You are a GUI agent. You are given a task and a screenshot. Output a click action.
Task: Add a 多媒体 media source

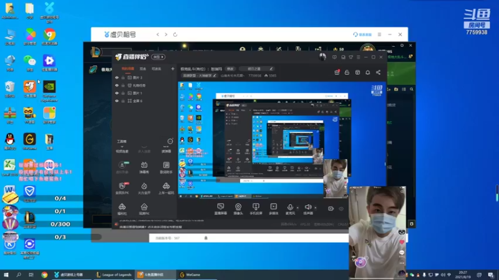[273, 209]
